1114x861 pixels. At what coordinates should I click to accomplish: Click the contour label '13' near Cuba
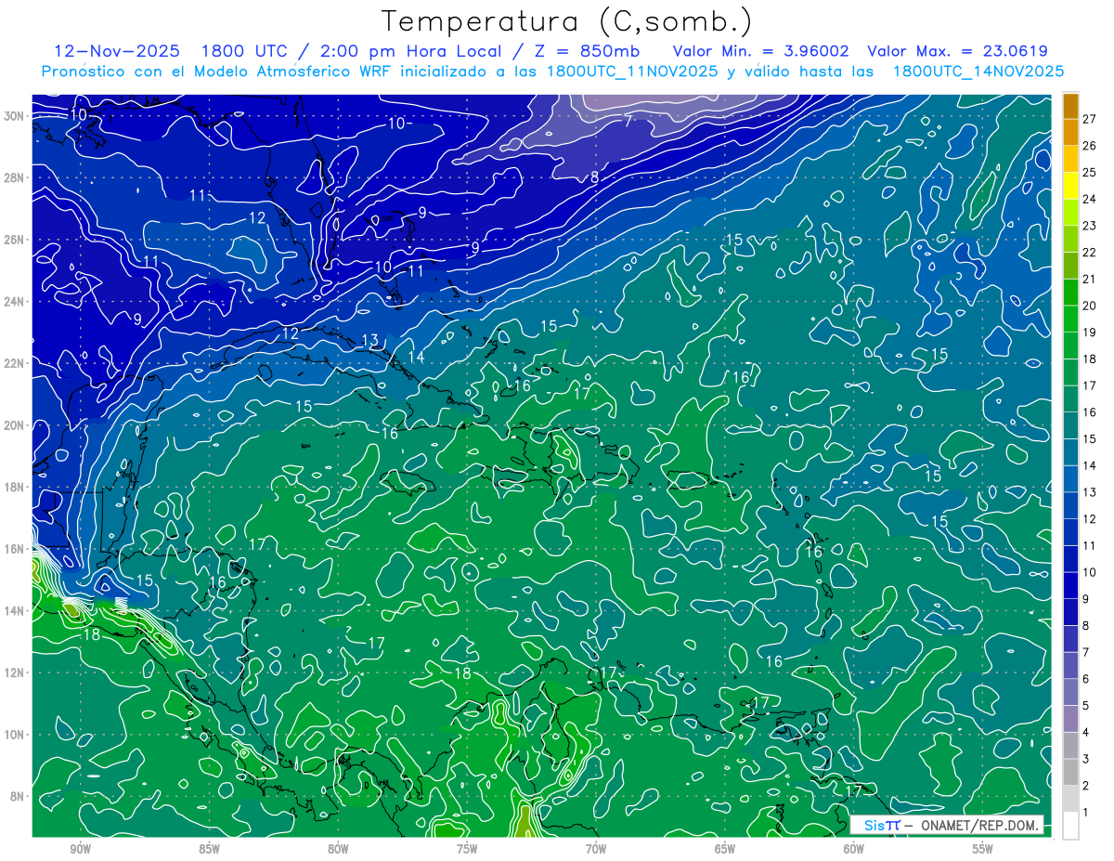[370, 340]
